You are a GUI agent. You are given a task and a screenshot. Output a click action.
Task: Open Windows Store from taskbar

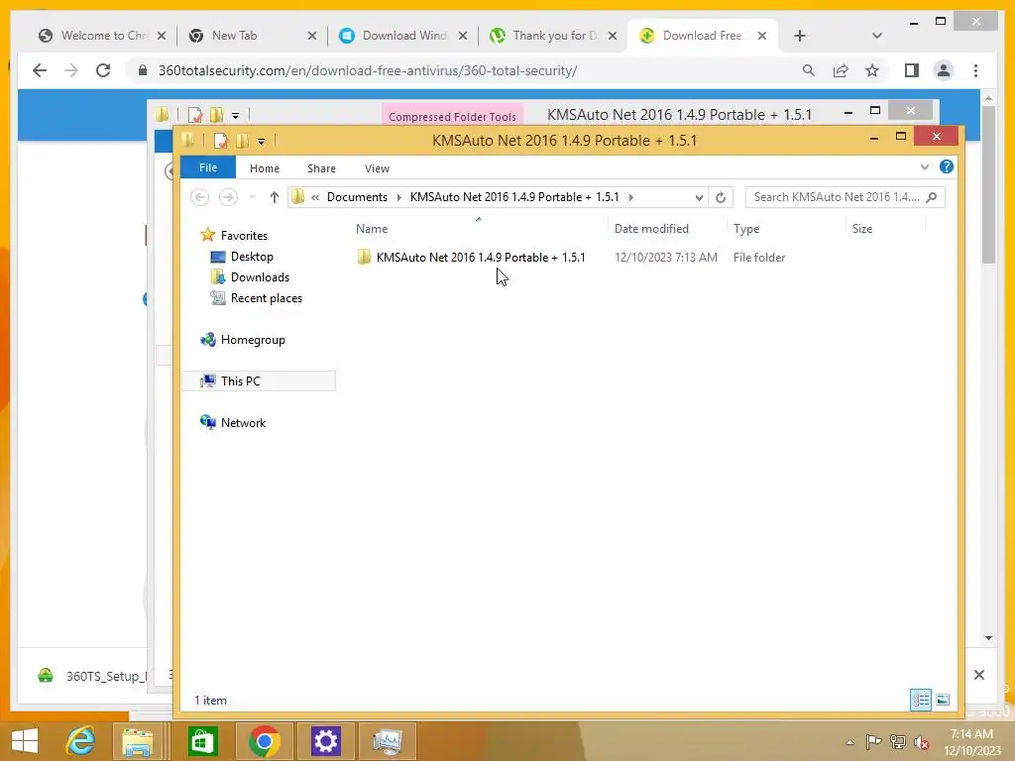click(x=202, y=741)
